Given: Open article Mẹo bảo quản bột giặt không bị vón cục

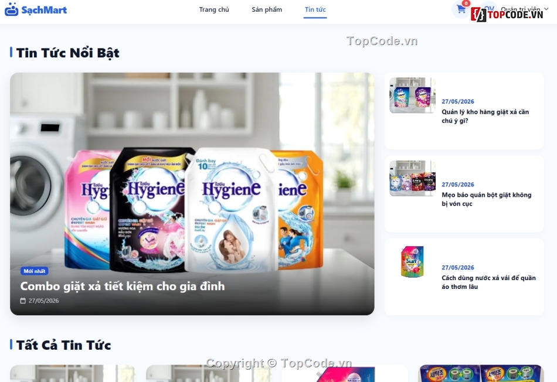Looking at the screenshot, I should [487, 199].
